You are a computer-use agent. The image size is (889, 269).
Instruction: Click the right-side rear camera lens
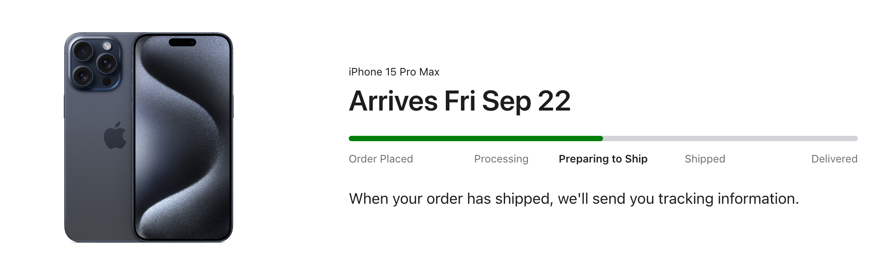pos(107,63)
